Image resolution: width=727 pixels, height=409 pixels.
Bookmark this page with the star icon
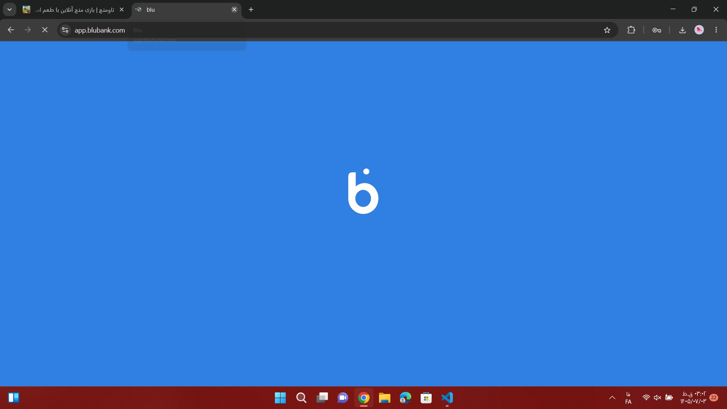coord(607,30)
